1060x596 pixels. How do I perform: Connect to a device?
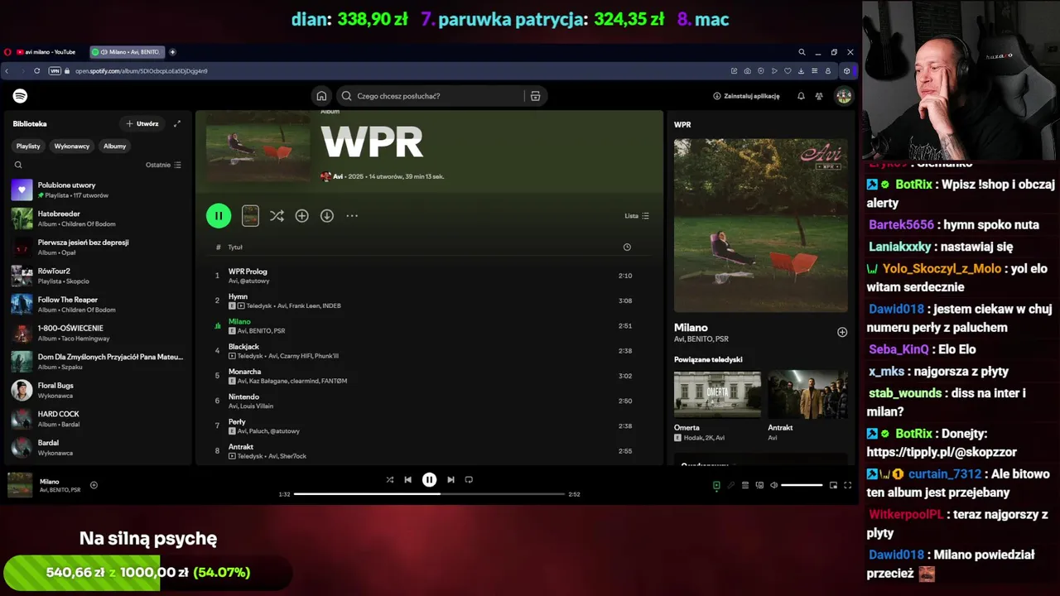pos(759,485)
